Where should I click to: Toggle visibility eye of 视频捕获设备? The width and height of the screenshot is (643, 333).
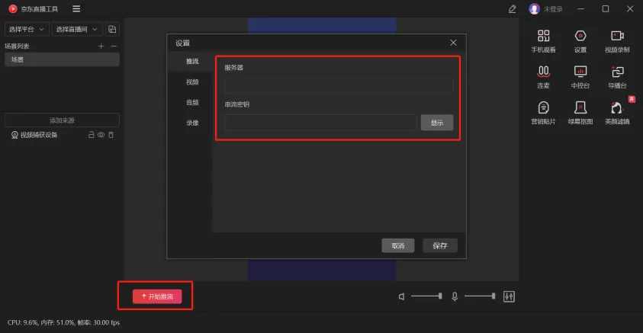tap(101, 135)
